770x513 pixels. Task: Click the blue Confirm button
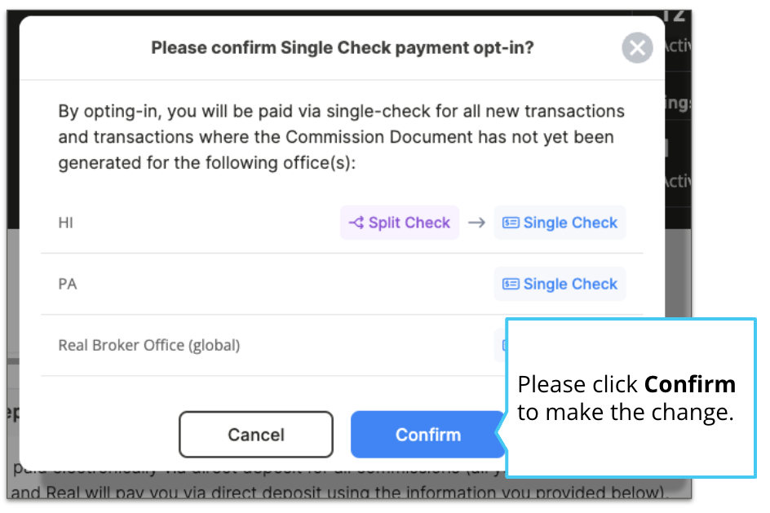[x=427, y=435]
